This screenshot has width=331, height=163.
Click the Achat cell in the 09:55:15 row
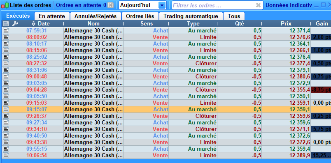[x=146, y=149]
